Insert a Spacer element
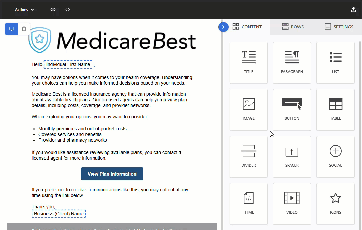Viewport: 362px width, 230px height. pyautogui.click(x=292, y=156)
